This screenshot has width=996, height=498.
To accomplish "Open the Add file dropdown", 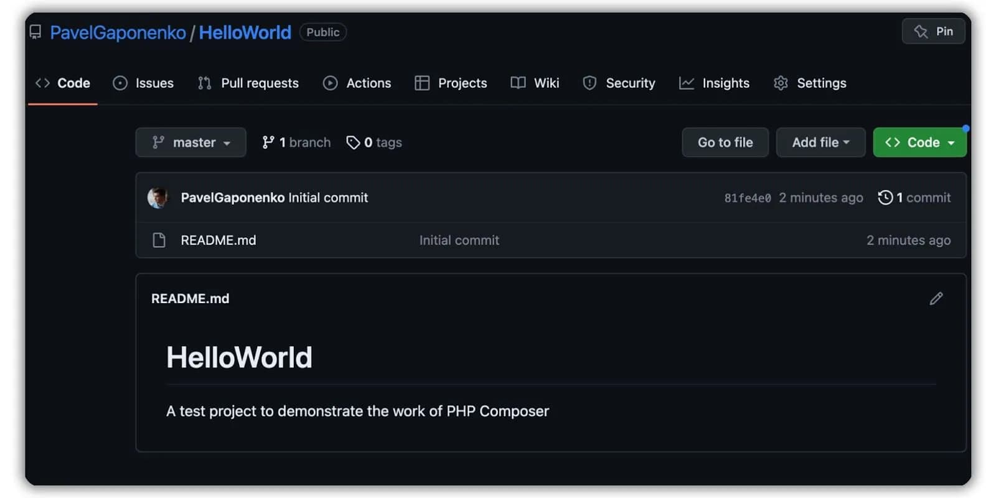I will click(x=820, y=143).
